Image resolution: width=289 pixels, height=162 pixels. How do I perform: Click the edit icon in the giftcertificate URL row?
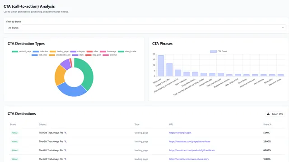(65, 150)
